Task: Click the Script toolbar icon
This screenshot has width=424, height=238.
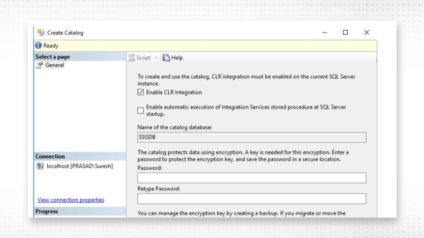Action: 131,58
